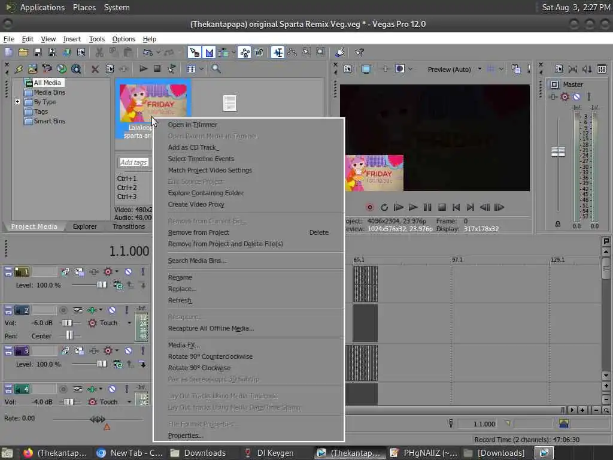Choose Match Project Video Settings
Image resolution: width=613 pixels, height=460 pixels.
(210, 170)
